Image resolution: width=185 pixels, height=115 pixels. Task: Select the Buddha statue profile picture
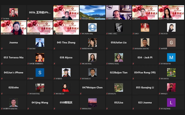pyautogui.click(x=119, y=27)
